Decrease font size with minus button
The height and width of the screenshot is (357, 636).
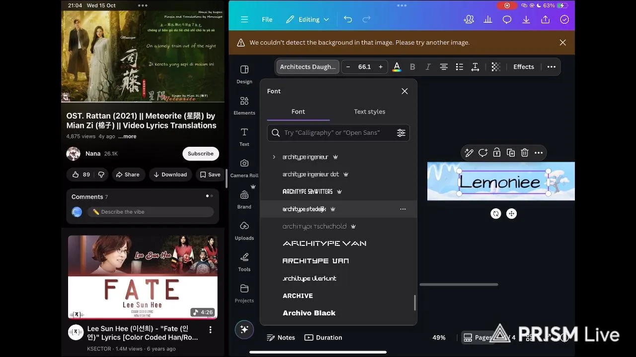pos(348,67)
